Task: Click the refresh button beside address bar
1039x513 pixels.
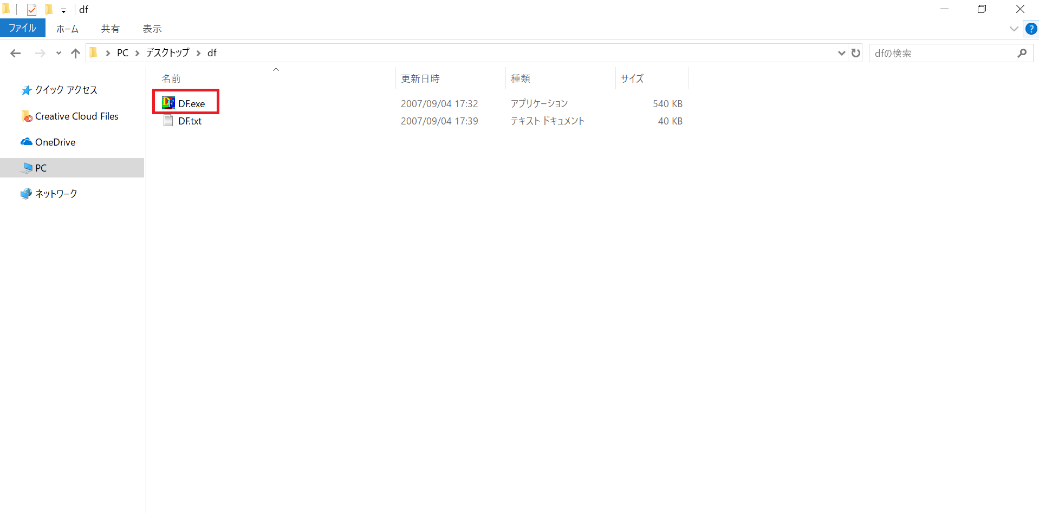Action: pyautogui.click(x=856, y=53)
